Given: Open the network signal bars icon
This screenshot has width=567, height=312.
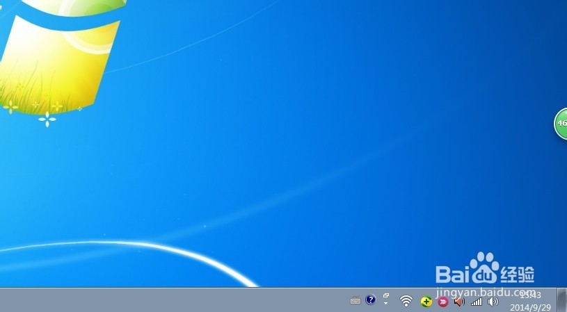Looking at the screenshot, I should (477, 302).
